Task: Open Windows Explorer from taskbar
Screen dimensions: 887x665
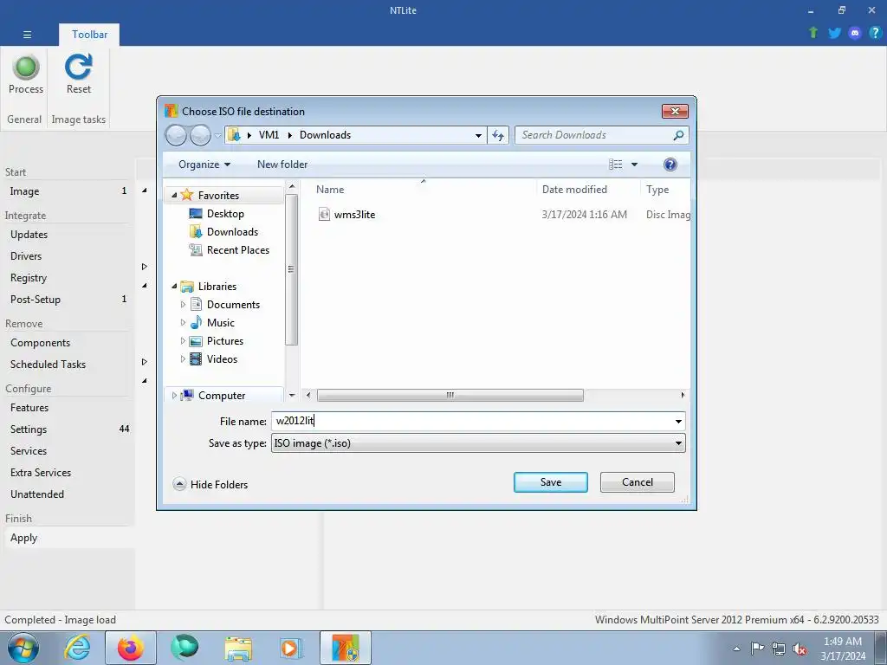Action: click(x=238, y=648)
